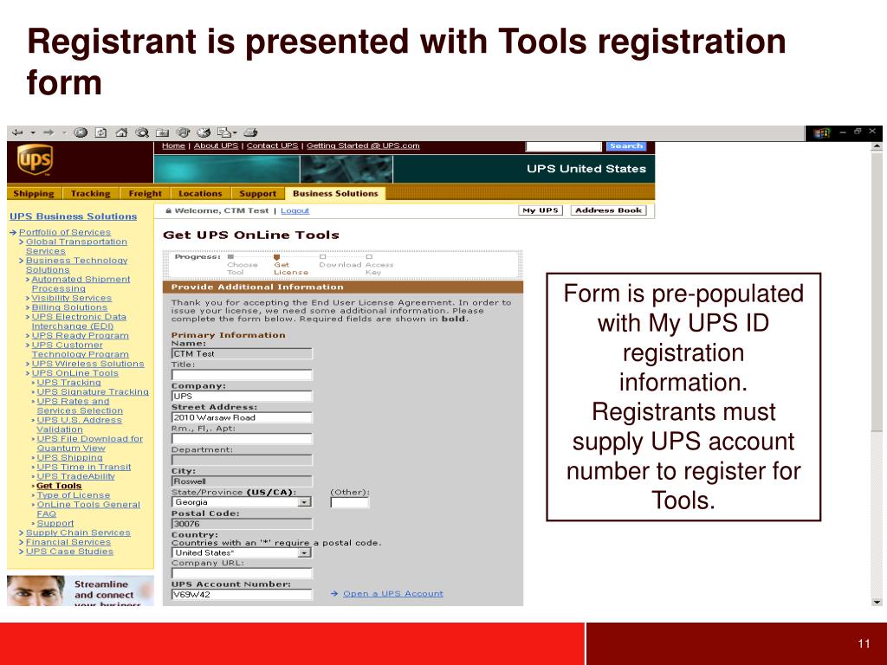
Task: Open Portfolio of Services in sidebar
Action: (65, 232)
